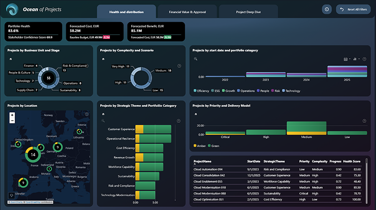The width and height of the screenshot is (376, 210).
Task: Toggle Amber legend item
Action: click(x=200, y=146)
